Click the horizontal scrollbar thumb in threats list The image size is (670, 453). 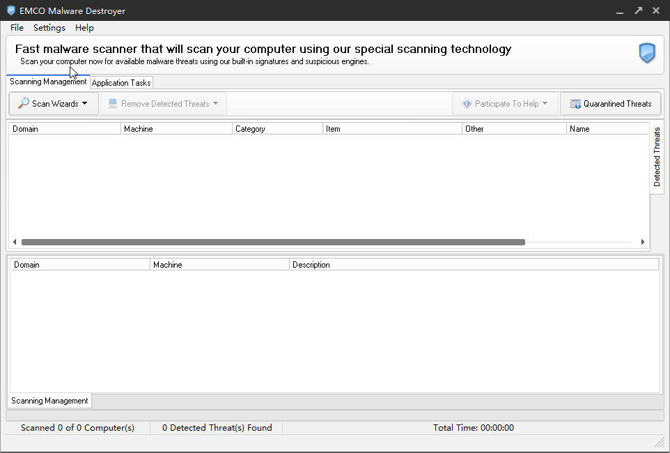coord(273,242)
